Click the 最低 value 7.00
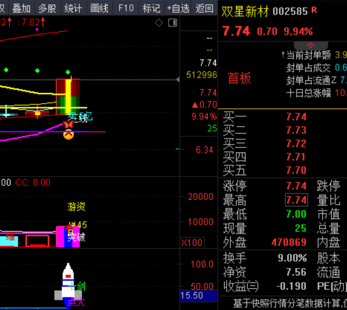Screen dimensions: 347x310 pyautogui.click(x=296, y=214)
